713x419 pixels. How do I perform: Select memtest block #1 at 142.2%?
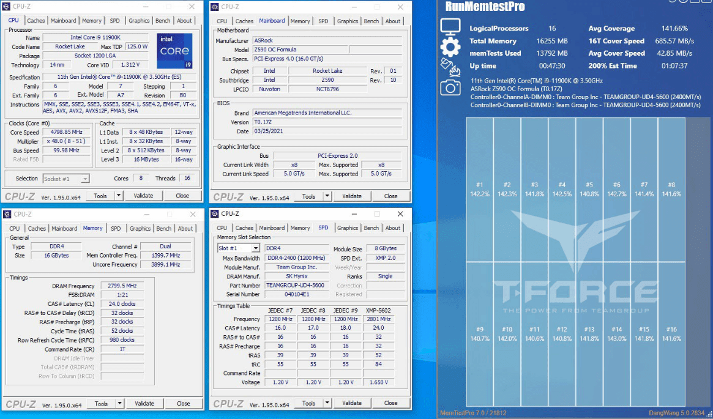pyautogui.click(x=479, y=189)
